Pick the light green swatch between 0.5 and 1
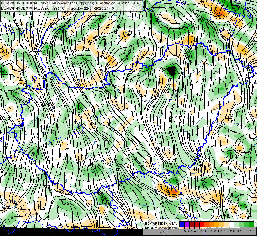The height and width of the screenshot is (236, 257). pyautogui.click(x=242, y=224)
